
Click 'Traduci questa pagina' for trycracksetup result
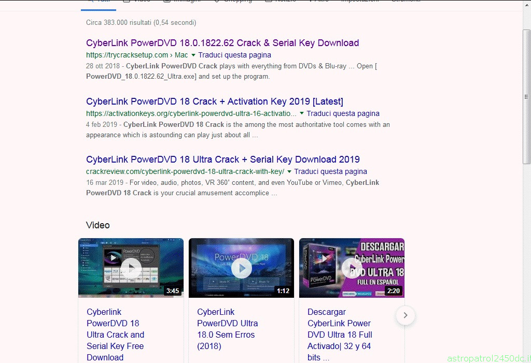click(x=235, y=55)
